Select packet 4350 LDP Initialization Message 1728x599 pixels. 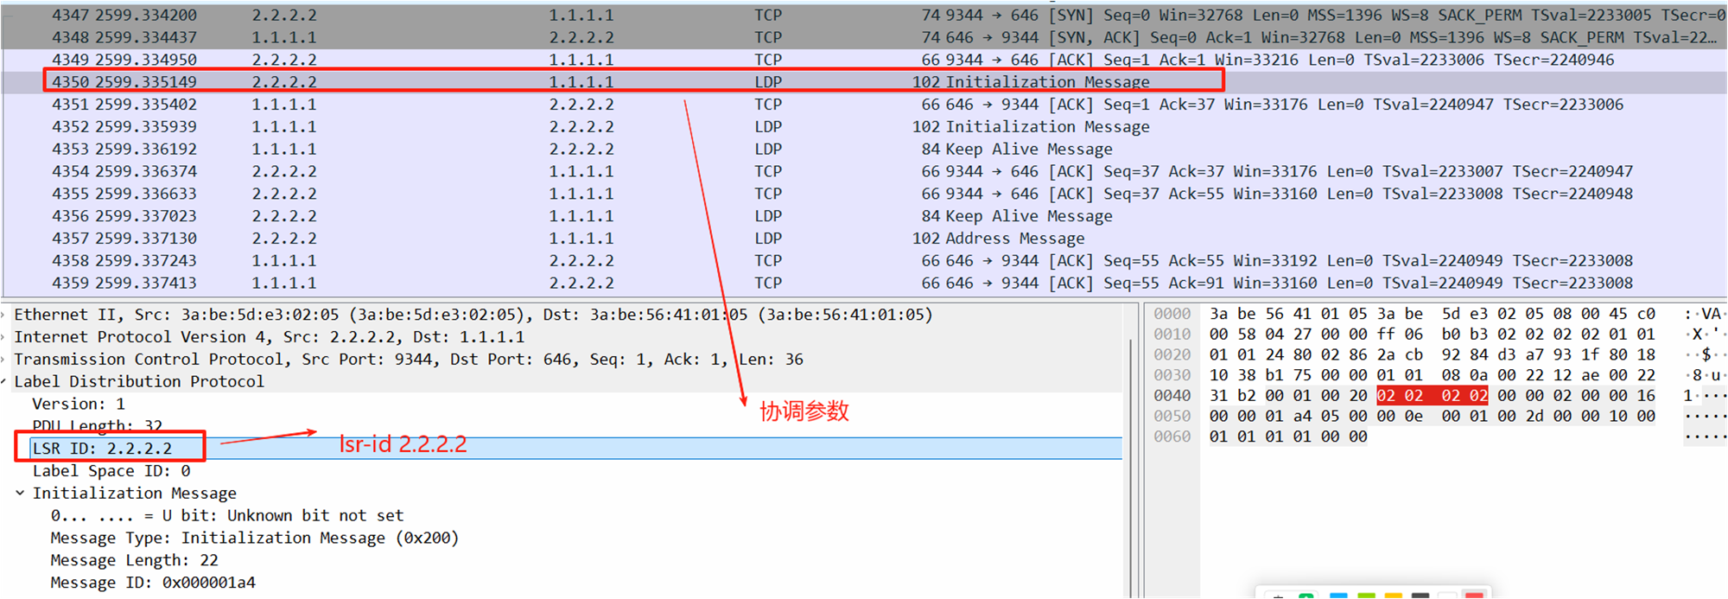864,82
